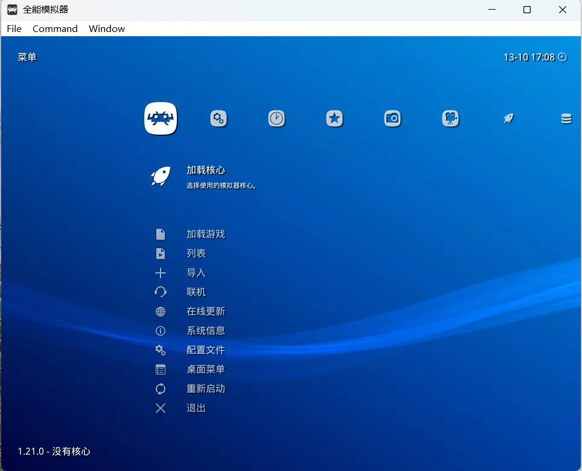Open the 列表 playlists entry
582x471 pixels.
pyautogui.click(x=196, y=254)
